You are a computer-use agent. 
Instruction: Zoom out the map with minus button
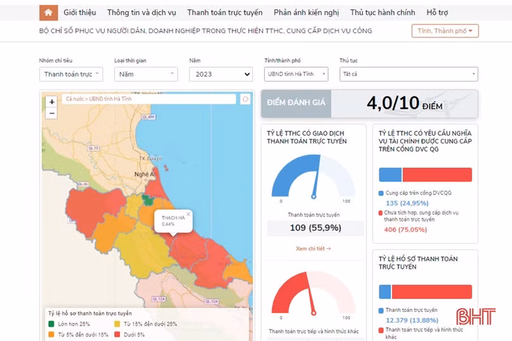(x=51, y=113)
